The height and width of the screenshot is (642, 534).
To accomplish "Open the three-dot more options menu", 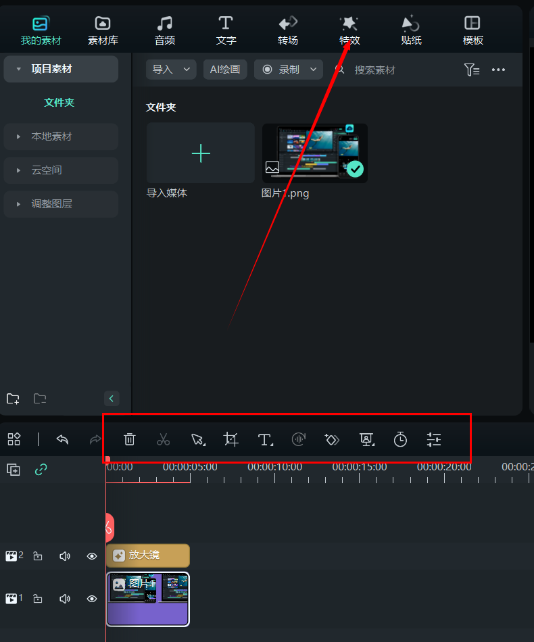I will pos(498,70).
